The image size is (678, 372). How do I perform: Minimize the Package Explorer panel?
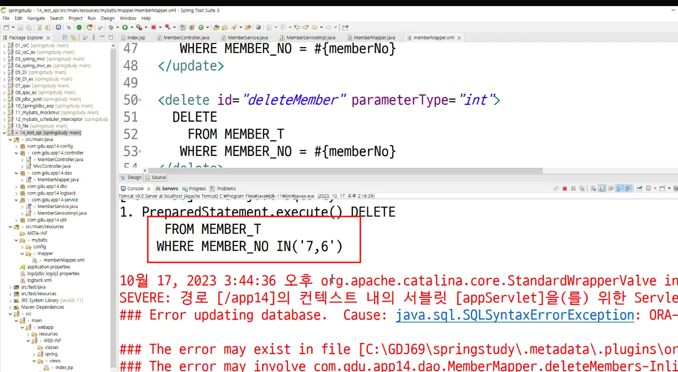pos(103,37)
